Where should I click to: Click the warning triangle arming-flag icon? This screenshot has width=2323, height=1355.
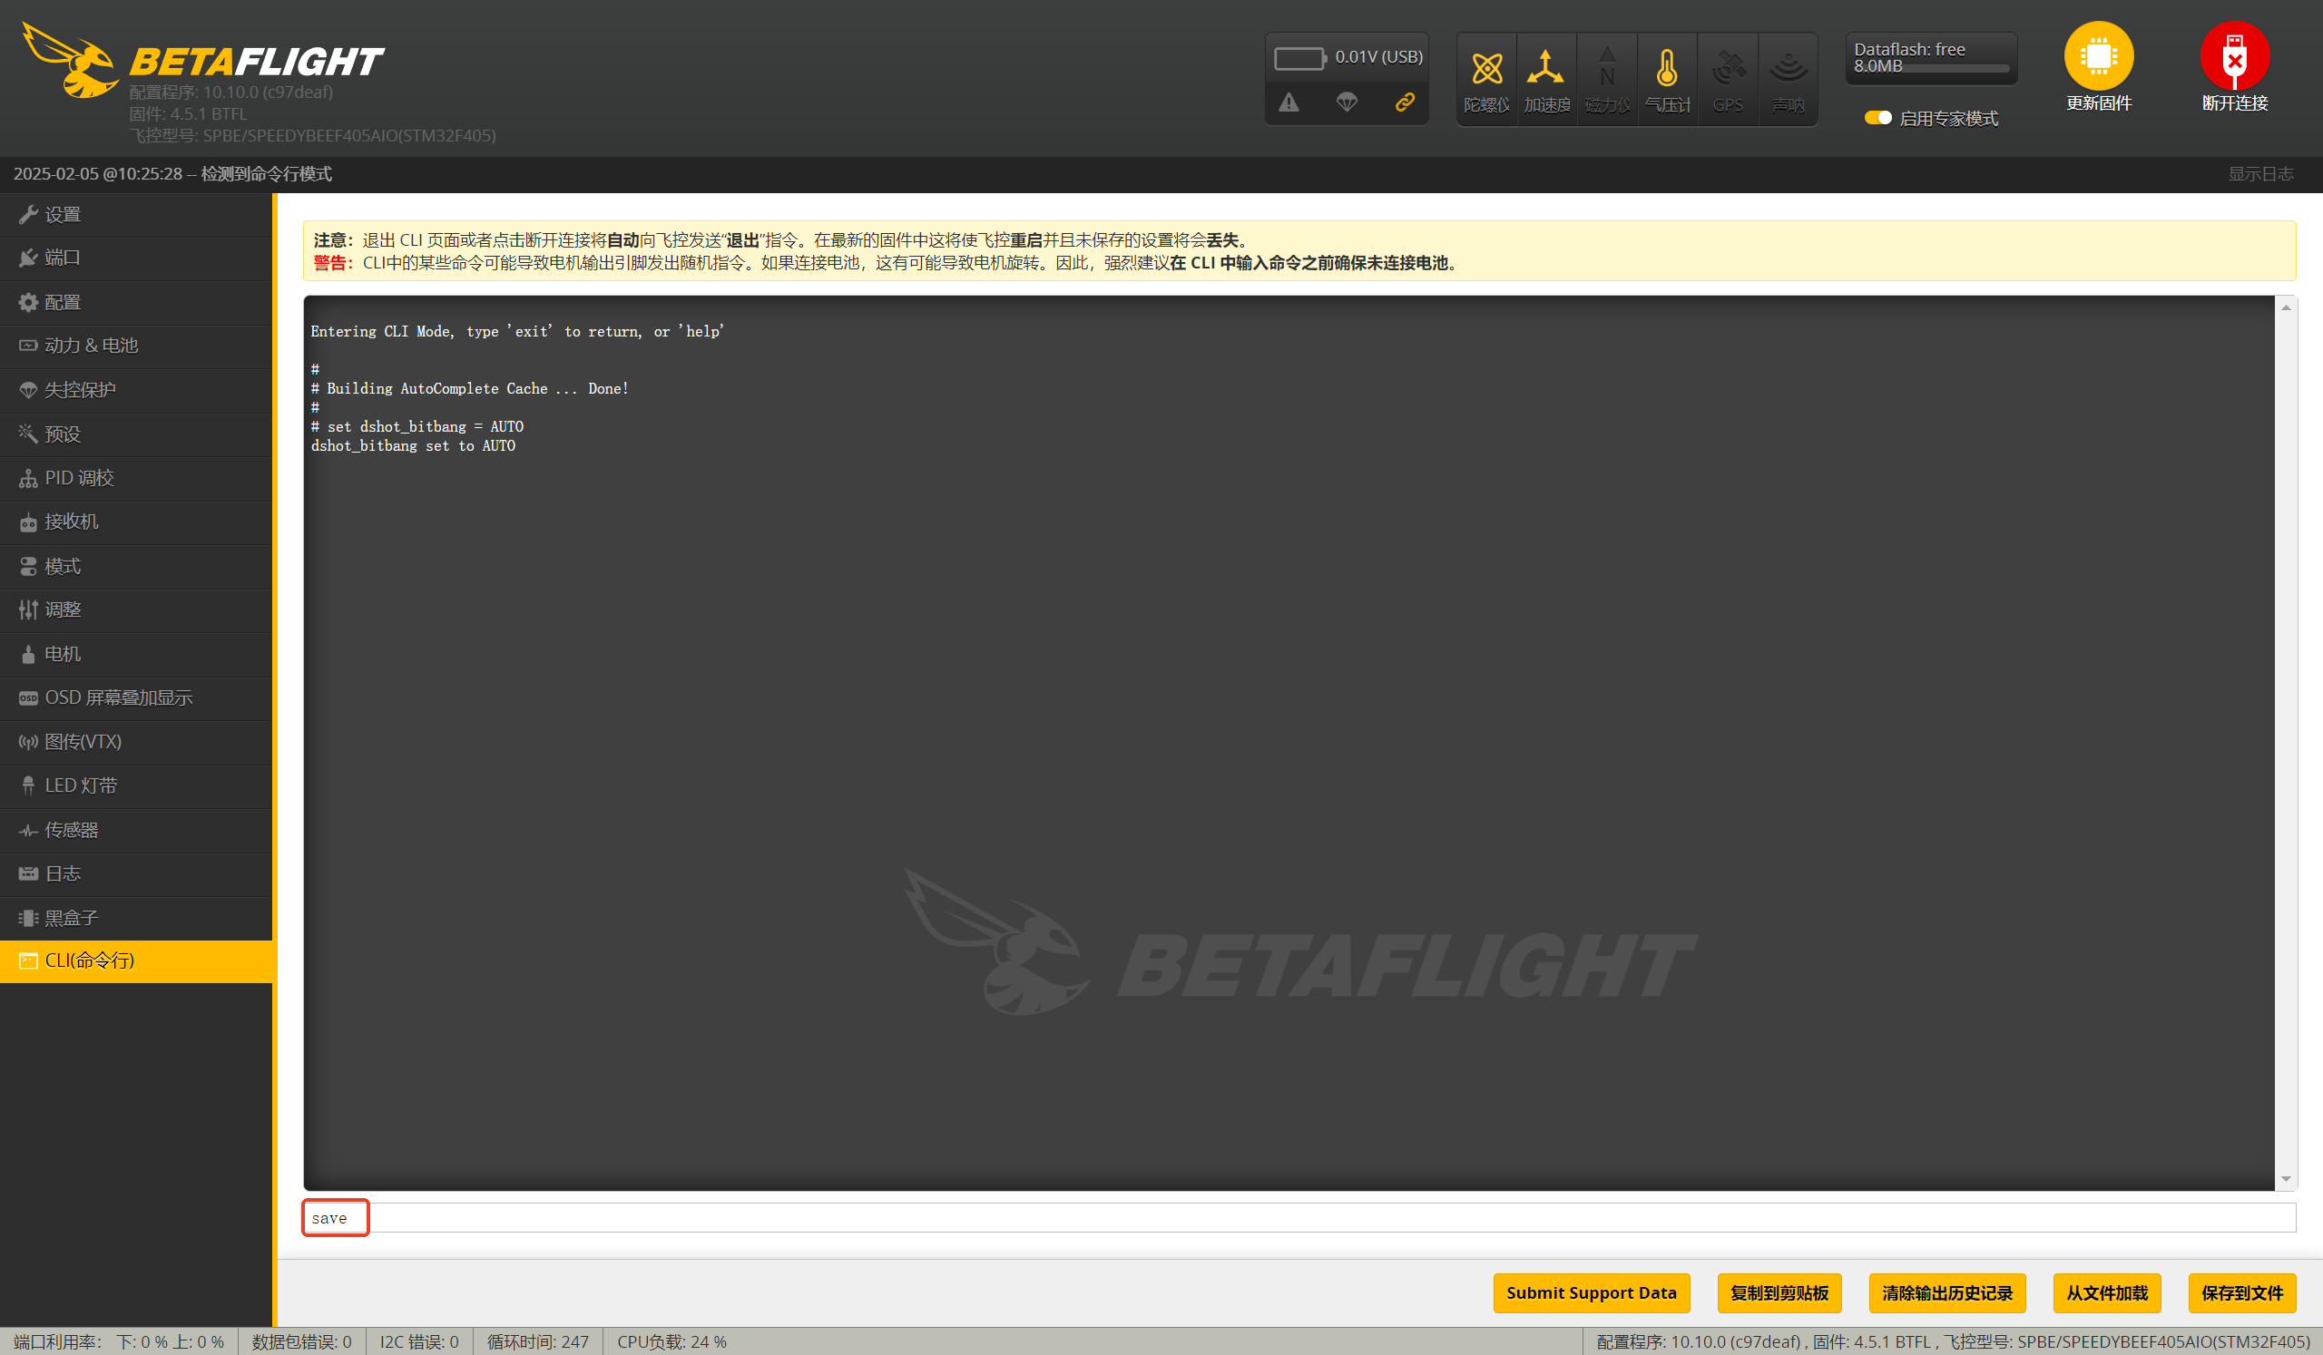click(1288, 102)
